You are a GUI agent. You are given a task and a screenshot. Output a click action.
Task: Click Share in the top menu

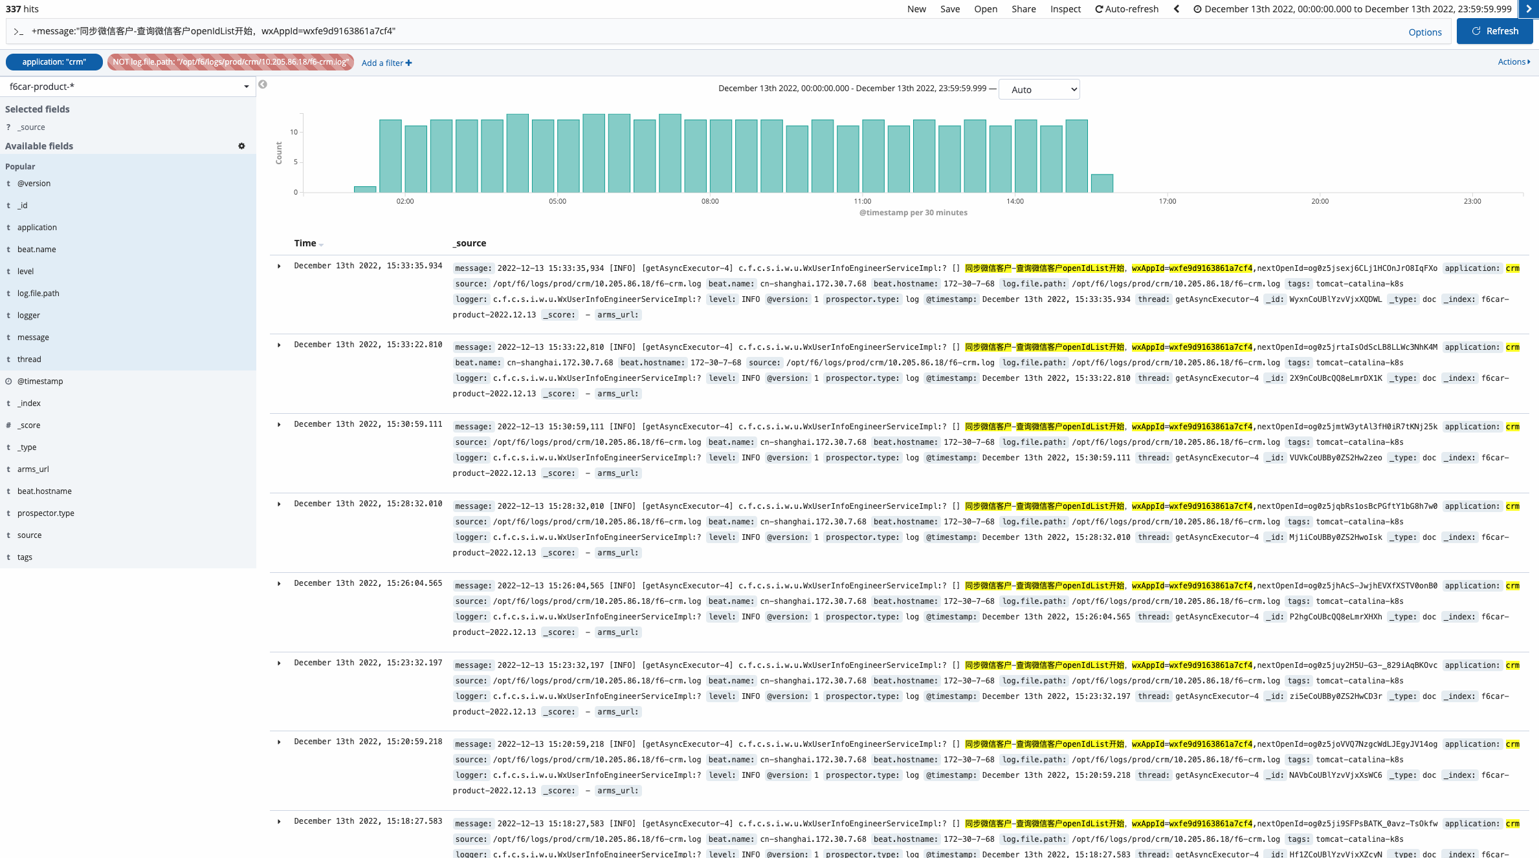(x=1024, y=9)
